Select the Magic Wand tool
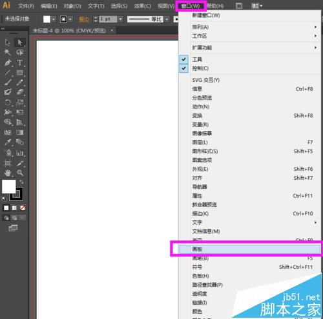Screen dimensions: 323x319 pyautogui.click(x=8, y=52)
